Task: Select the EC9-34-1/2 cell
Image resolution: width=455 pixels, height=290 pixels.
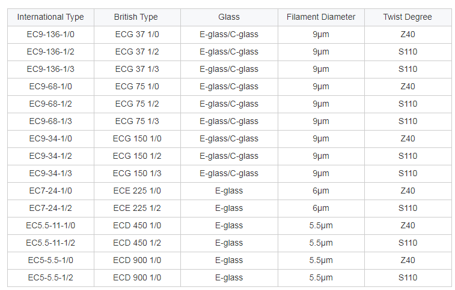Action: pos(50,156)
